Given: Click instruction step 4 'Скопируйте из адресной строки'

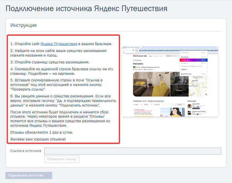Looking at the screenshot, I should pyautogui.click(x=62, y=71).
